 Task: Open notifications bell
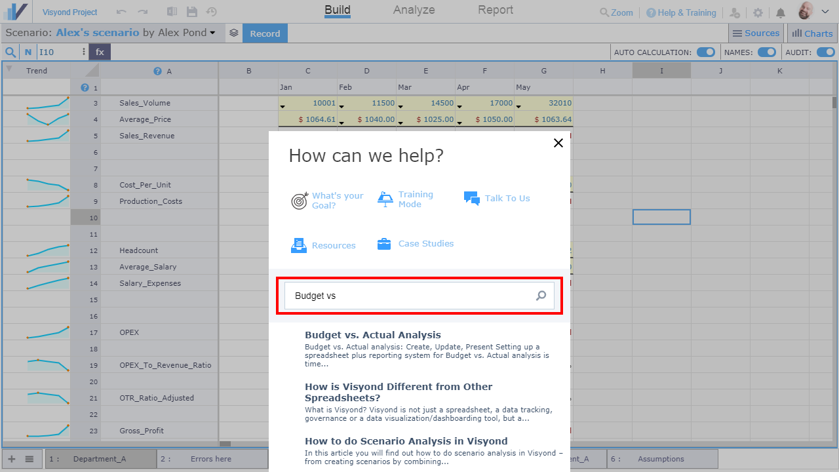[780, 12]
